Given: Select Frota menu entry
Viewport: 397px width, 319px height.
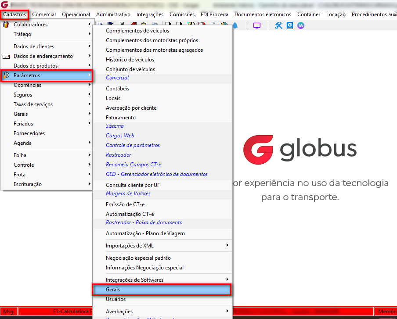Looking at the screenshot, I should (x=47, y=175).
